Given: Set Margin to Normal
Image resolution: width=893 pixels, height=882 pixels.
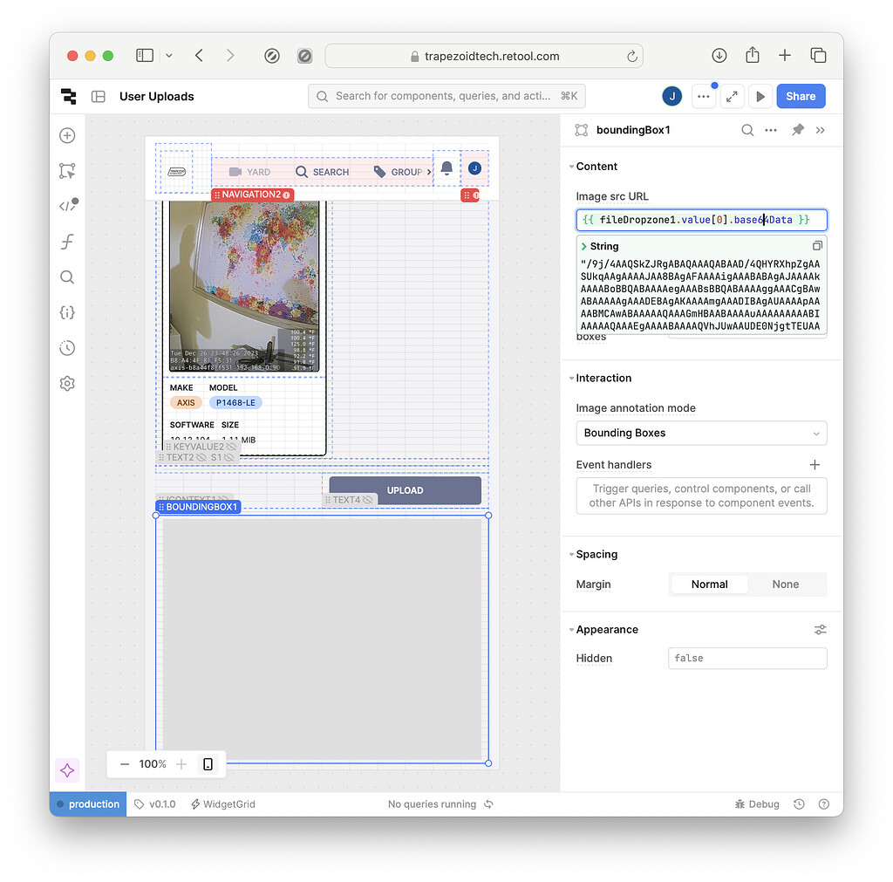Looking at the screenshot, I should click(x=709, y=584).
